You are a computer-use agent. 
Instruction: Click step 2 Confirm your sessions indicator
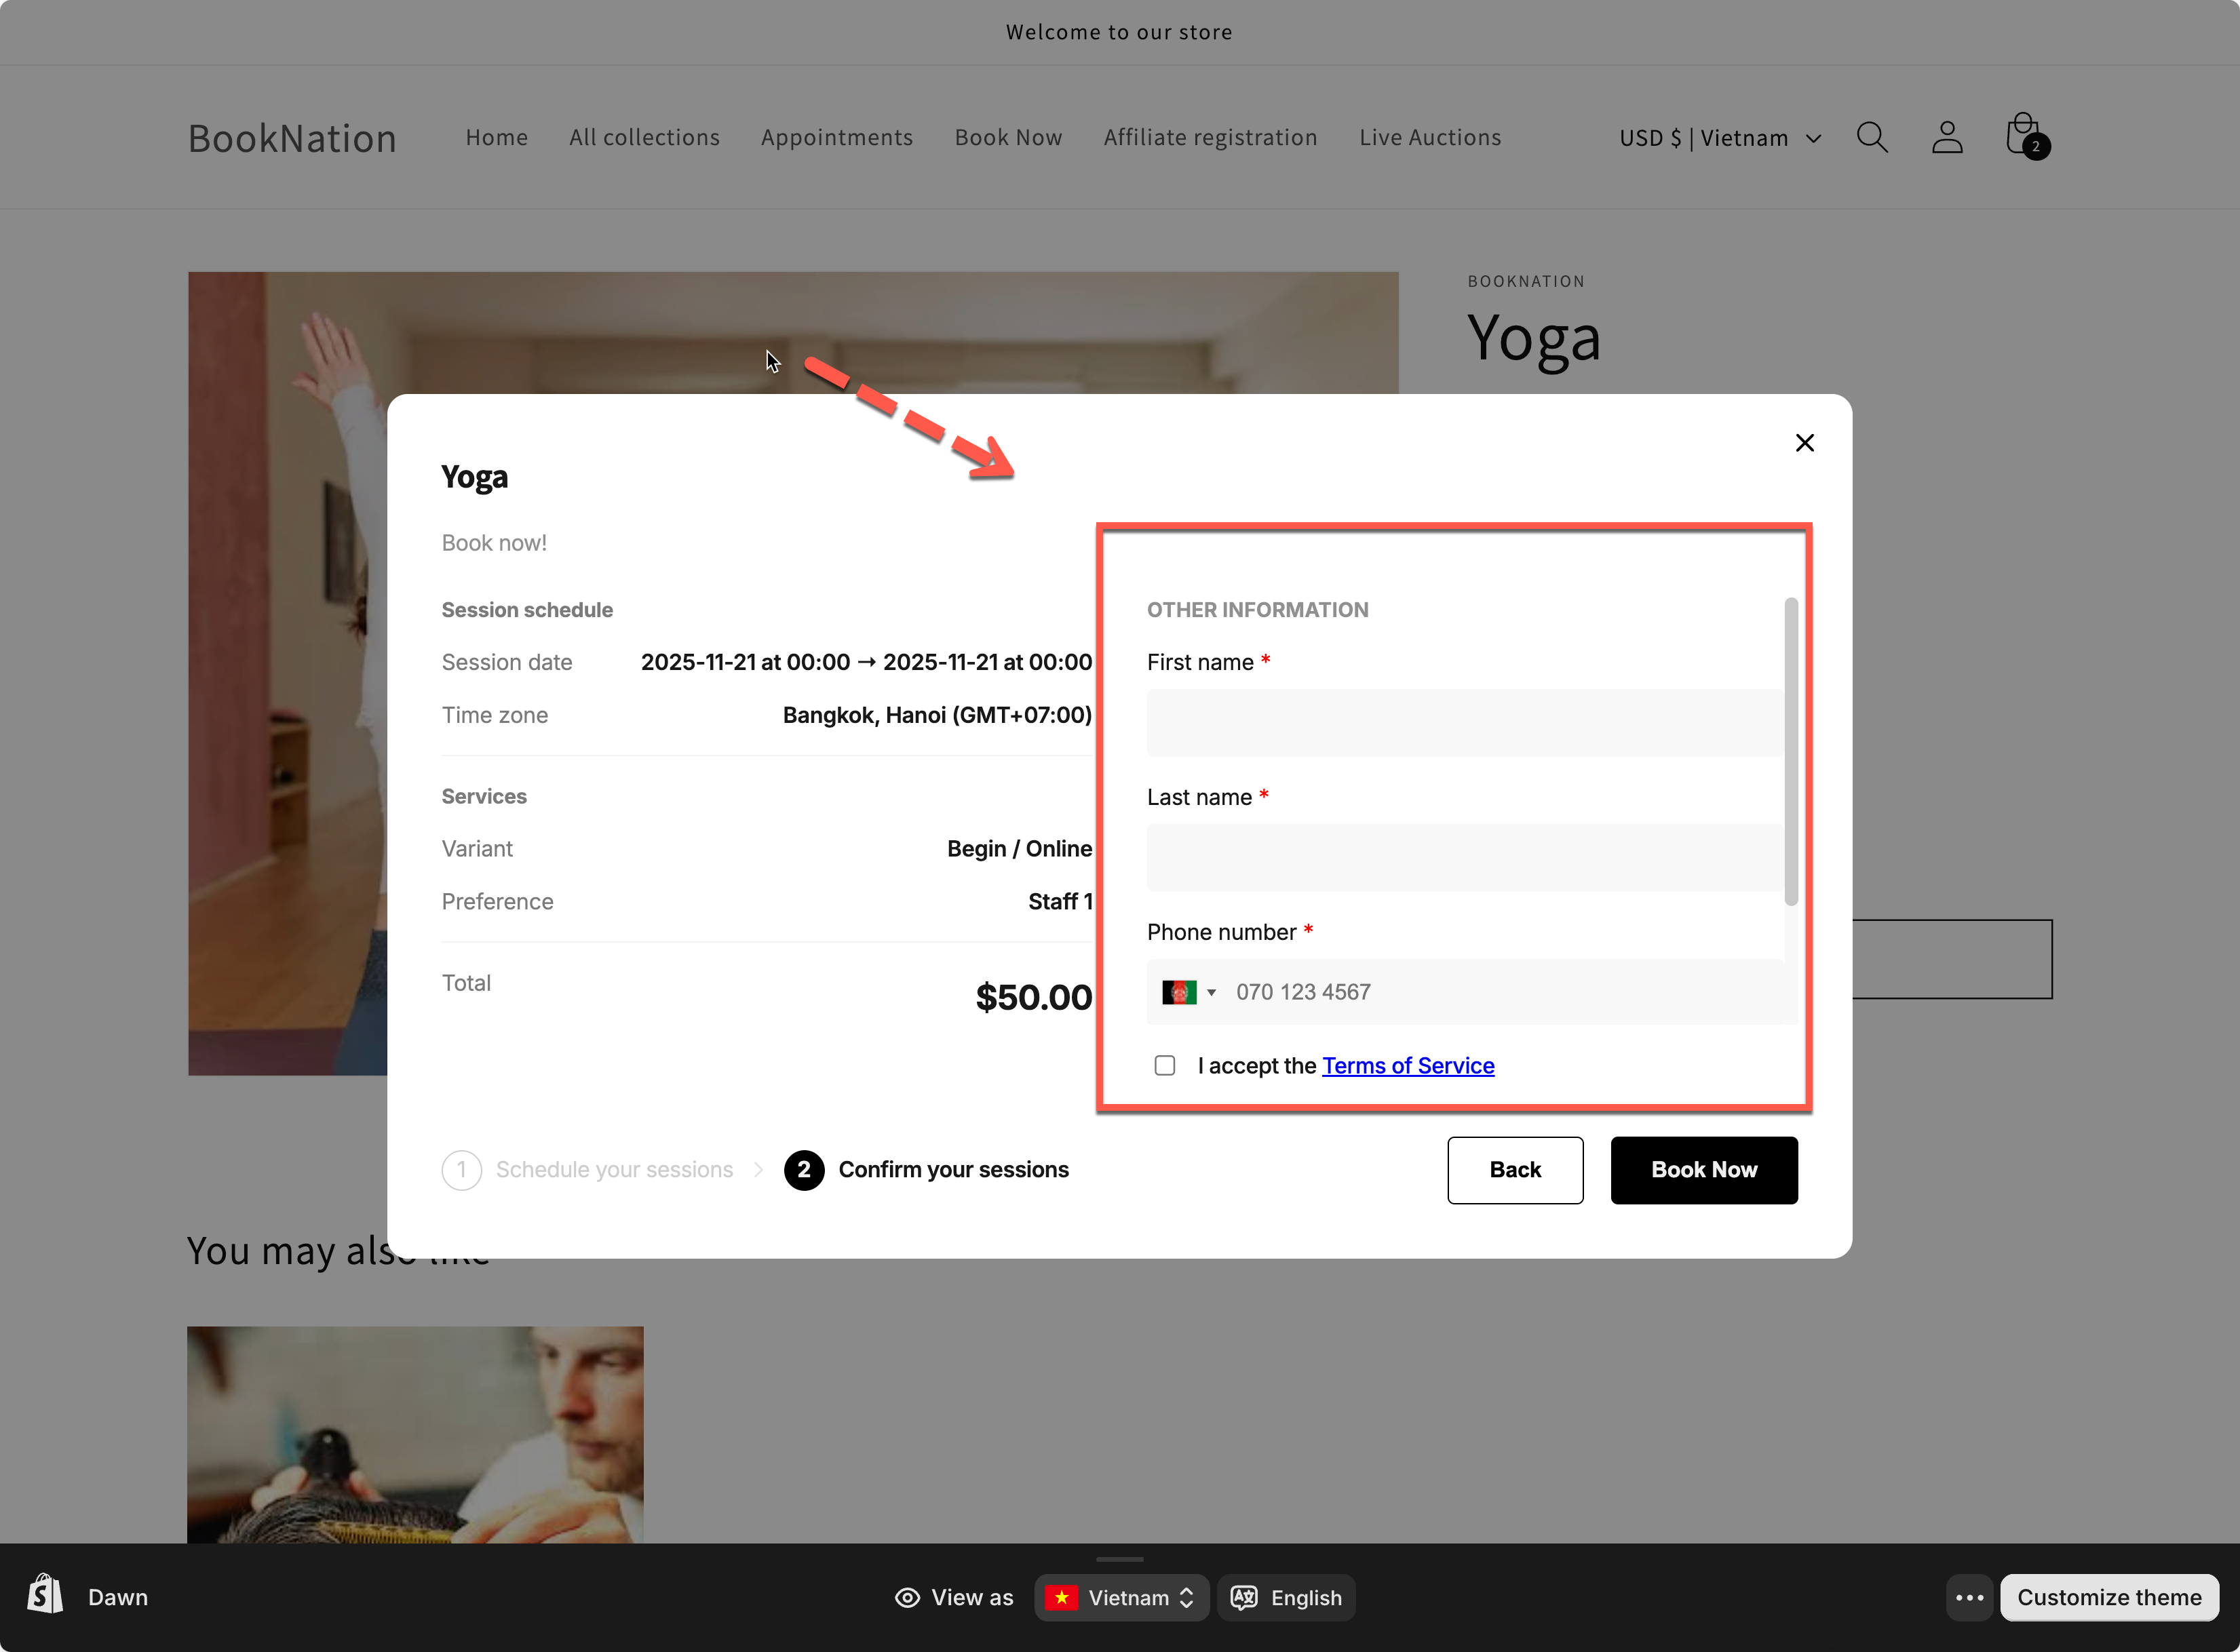[803, 1170]
